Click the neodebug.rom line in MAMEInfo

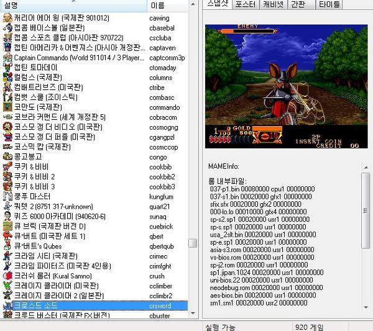pos(266,288)
